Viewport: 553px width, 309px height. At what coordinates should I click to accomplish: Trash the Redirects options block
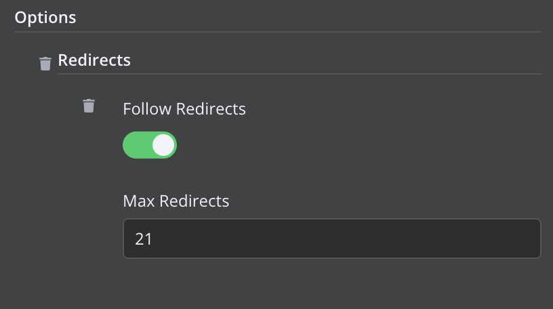click(x=45, y=63)
